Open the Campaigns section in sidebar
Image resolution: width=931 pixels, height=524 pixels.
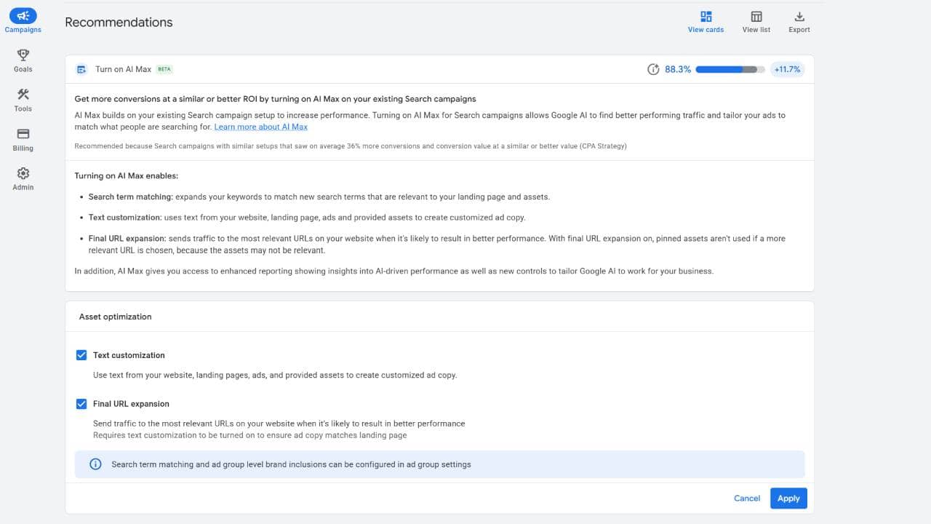23,20
